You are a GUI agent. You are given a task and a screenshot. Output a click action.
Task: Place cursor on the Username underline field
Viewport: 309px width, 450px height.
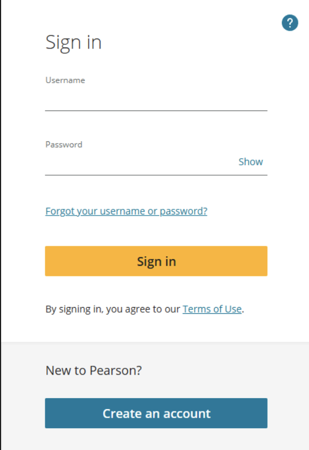(156, 100)
